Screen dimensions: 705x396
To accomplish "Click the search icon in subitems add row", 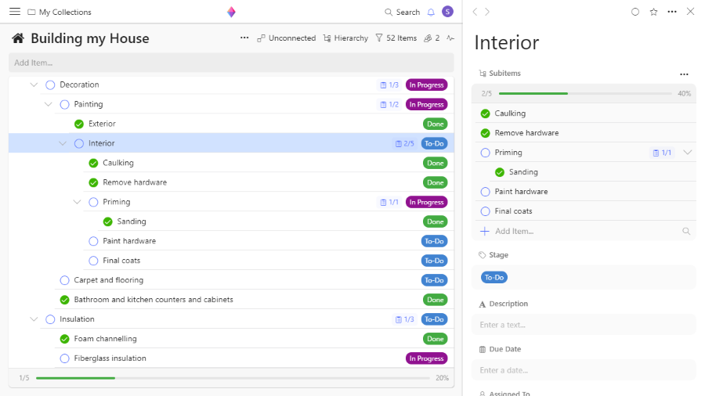I will point(686,232).
